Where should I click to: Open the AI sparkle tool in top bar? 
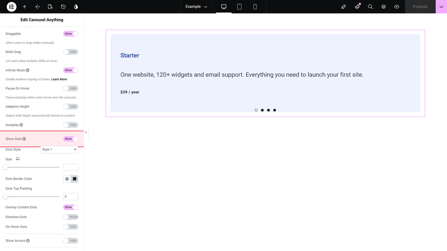pyautogui.click(x=37, y=7)
